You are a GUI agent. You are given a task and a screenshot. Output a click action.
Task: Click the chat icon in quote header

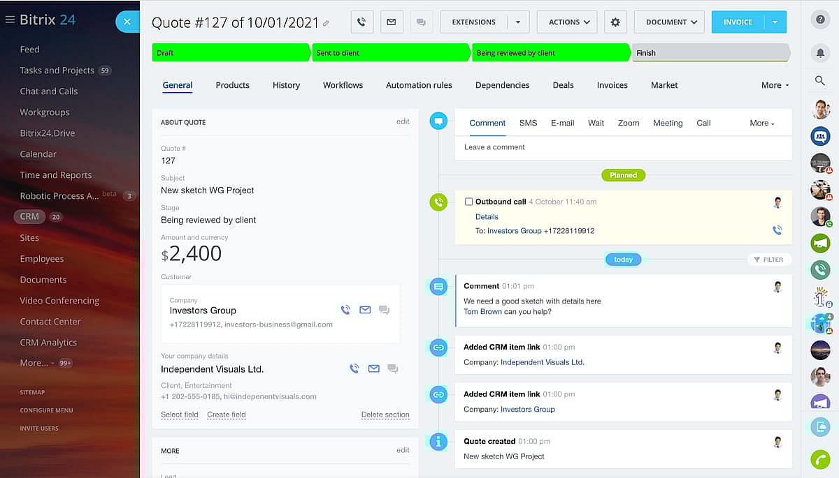(421, 22)
